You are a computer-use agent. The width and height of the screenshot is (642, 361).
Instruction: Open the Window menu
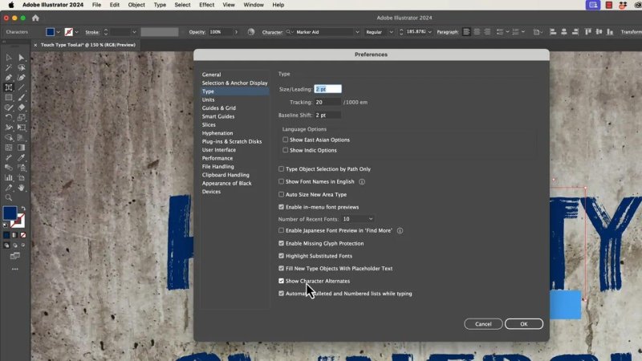tap(254, 5)
